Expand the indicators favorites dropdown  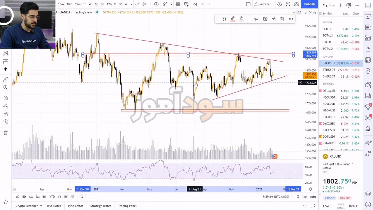pos(171,4)
